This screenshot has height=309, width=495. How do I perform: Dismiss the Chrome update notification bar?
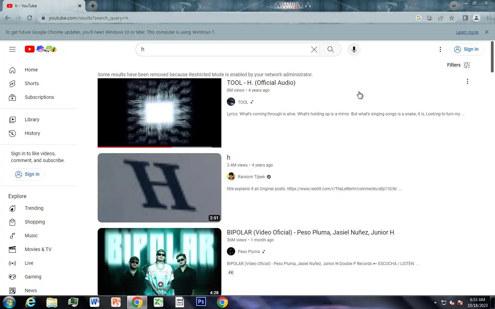point(486,32)
